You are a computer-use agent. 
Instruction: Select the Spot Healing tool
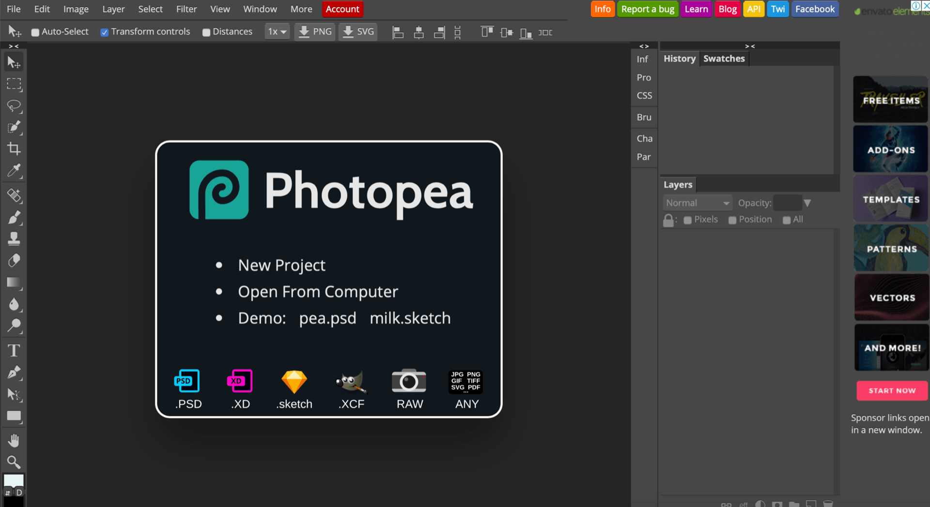14,195
